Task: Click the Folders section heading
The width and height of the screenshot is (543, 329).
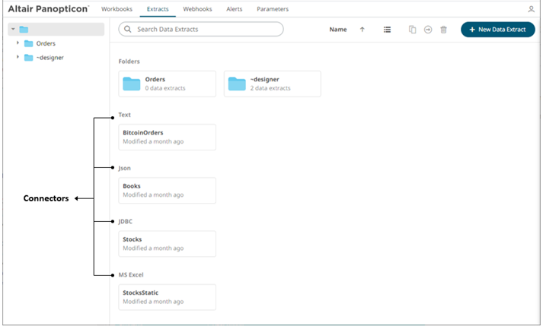Action: click(129, 62)
